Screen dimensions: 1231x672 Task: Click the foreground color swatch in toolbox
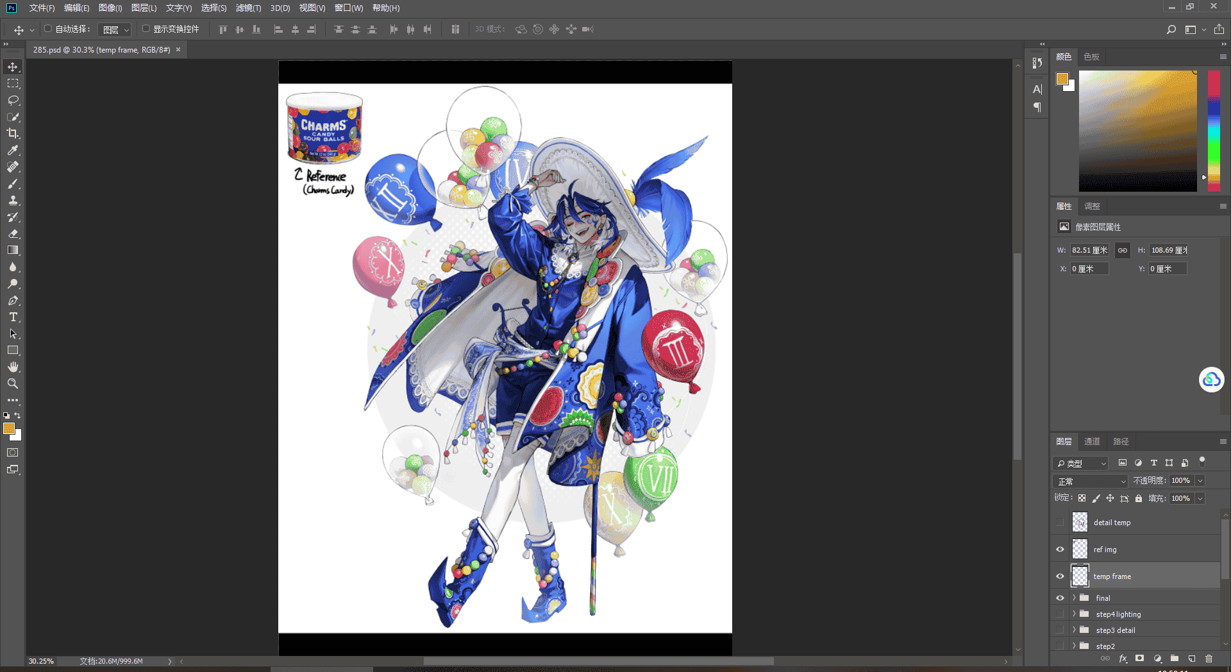[9, 429]
